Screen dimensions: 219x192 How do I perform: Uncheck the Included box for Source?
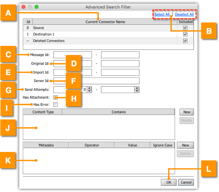185,28
